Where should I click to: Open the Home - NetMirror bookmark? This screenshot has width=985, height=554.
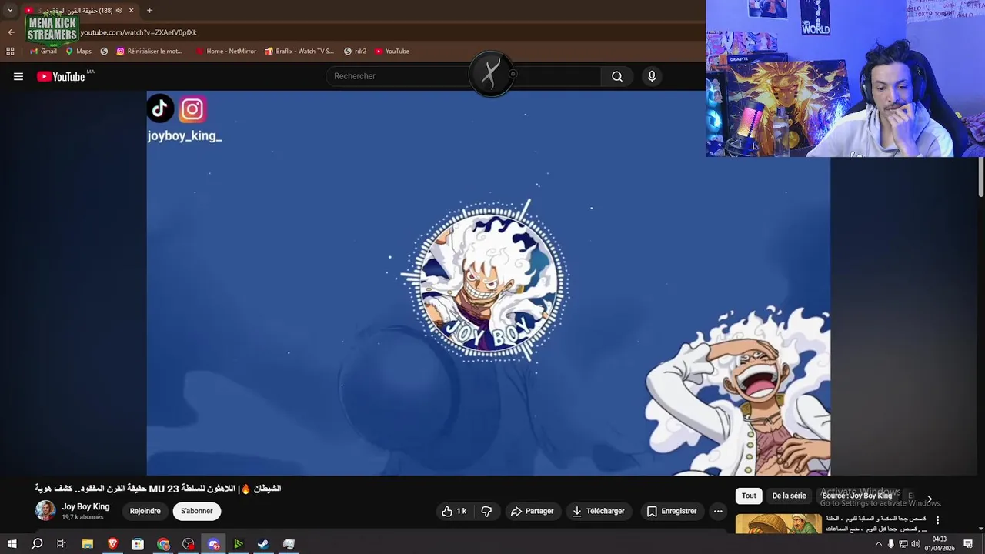[x=225, y=52]
